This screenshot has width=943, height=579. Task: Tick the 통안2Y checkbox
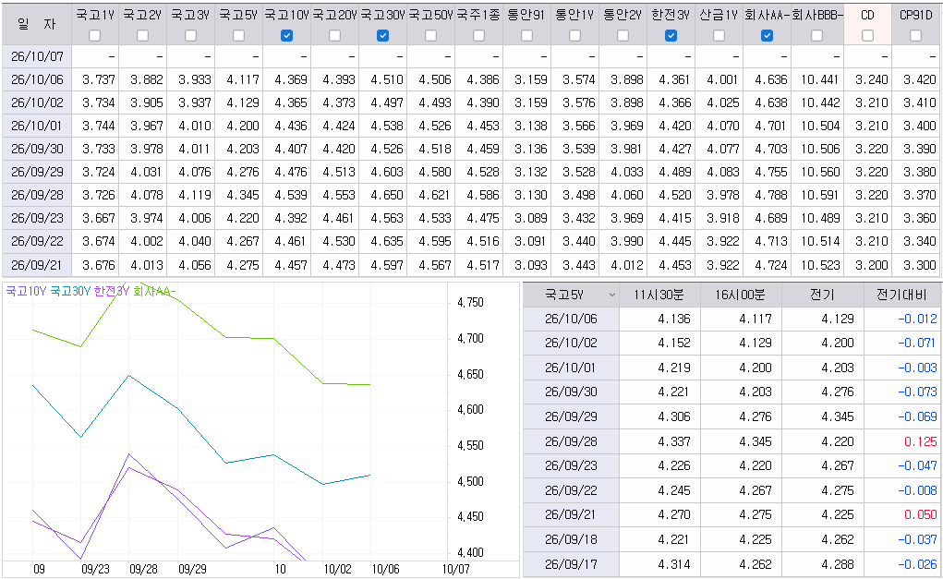(x=623, y=36)
